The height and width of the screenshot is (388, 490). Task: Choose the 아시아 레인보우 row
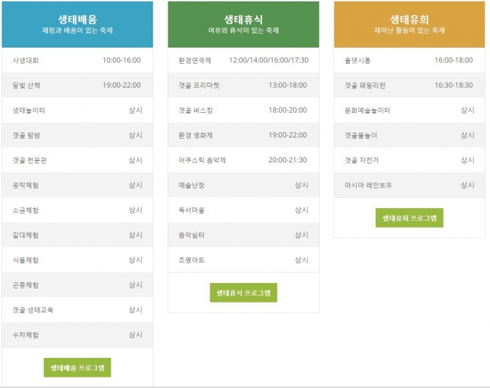(x=409, y=185)
